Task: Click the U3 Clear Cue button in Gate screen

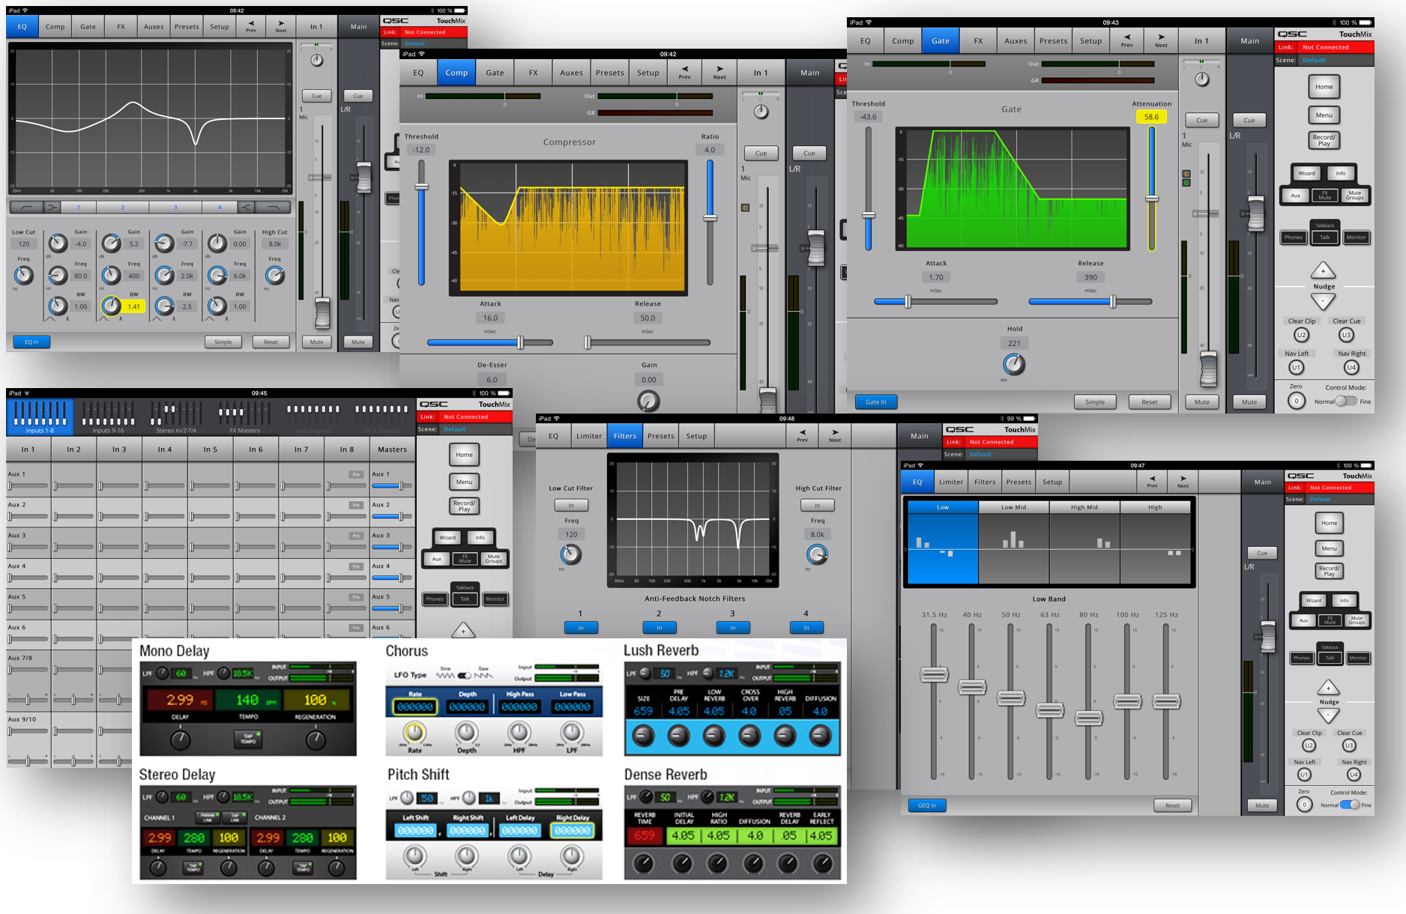Action: 1347,335
